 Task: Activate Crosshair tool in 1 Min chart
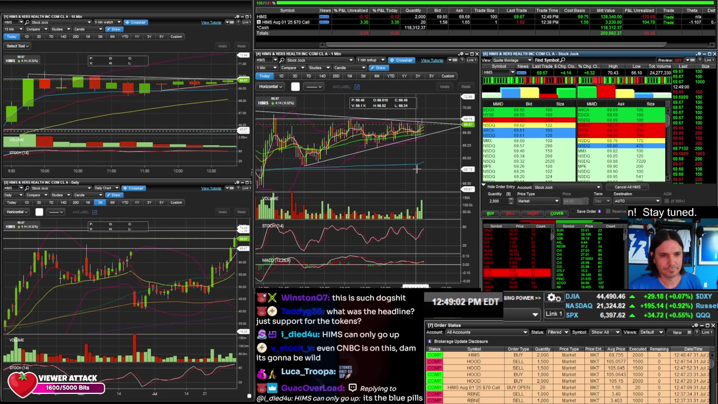click(402, 60)
